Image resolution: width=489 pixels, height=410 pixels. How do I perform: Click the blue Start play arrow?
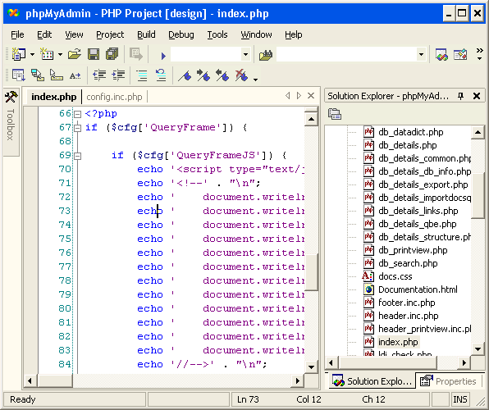point(163,56)
